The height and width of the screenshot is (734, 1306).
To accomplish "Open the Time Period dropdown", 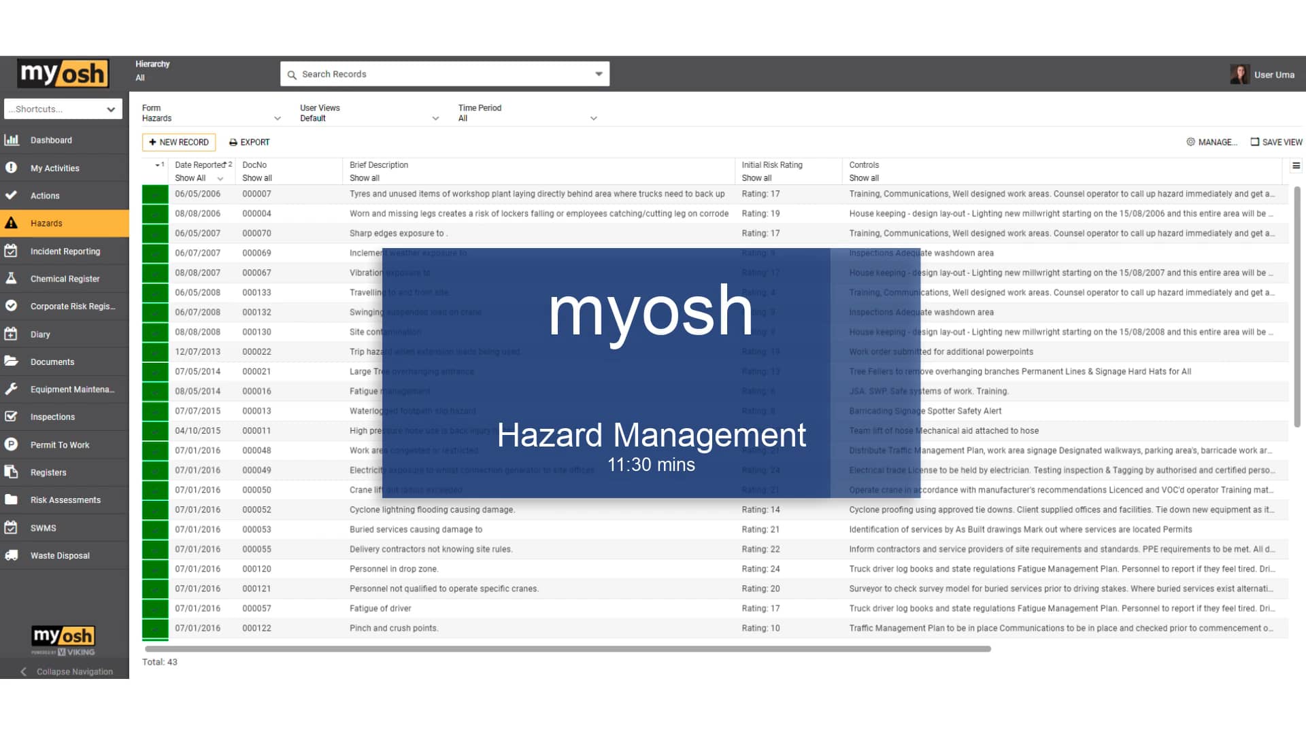I will pyautogui.click(x=527, y=118).
